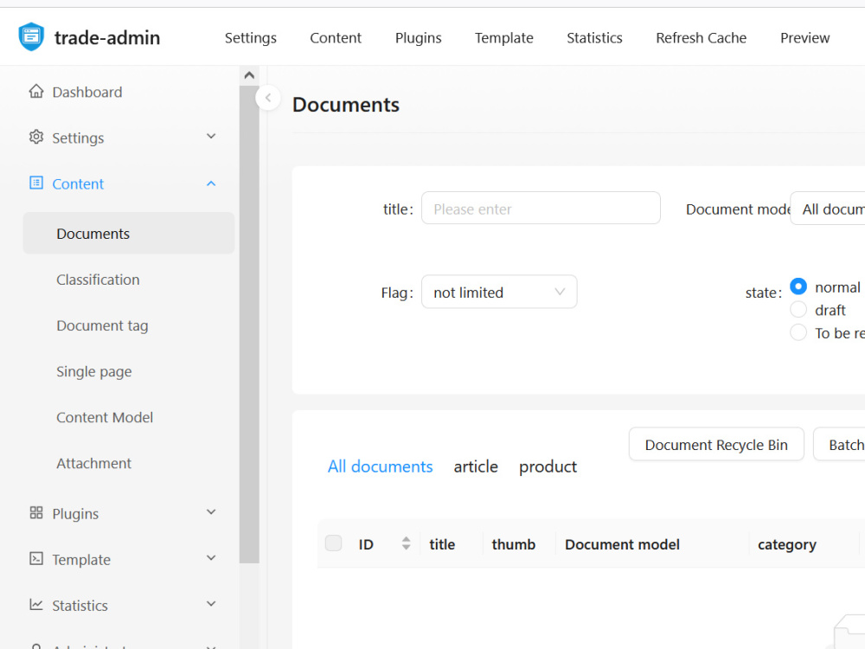Open Content Model in the sidebar
This screenshot has height=649, width=865.
105,417
